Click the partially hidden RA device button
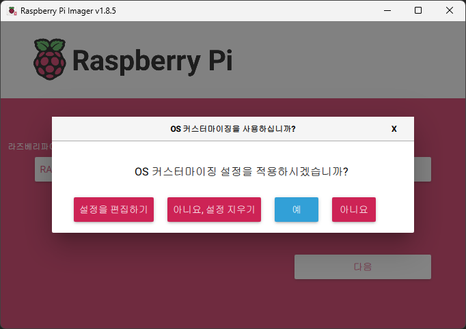The height and width of the screenshot is (329, 466). tap(43, 169)
